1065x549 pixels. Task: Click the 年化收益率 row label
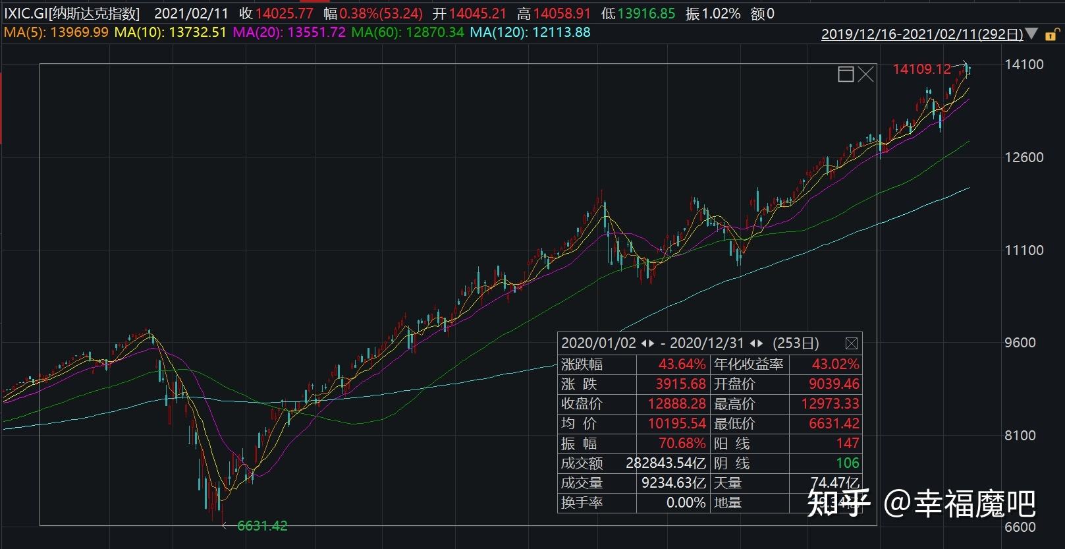pos(749,364)
